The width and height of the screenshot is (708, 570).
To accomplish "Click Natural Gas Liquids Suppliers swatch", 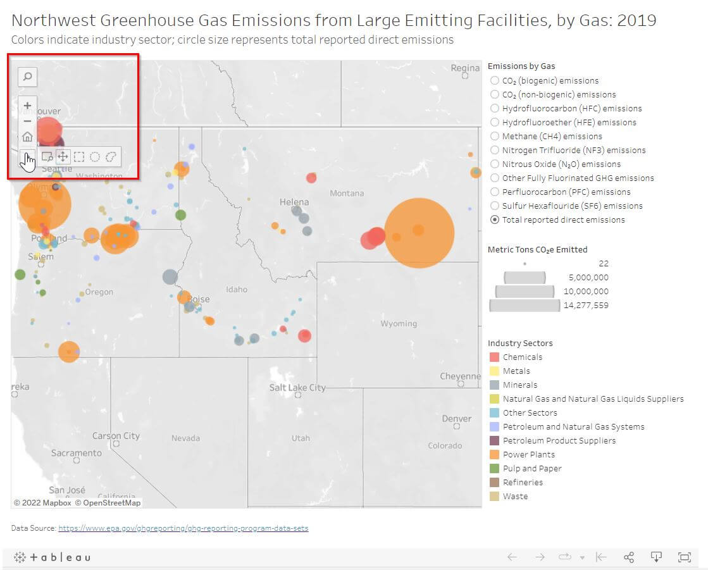I will (x=494, y=399).
